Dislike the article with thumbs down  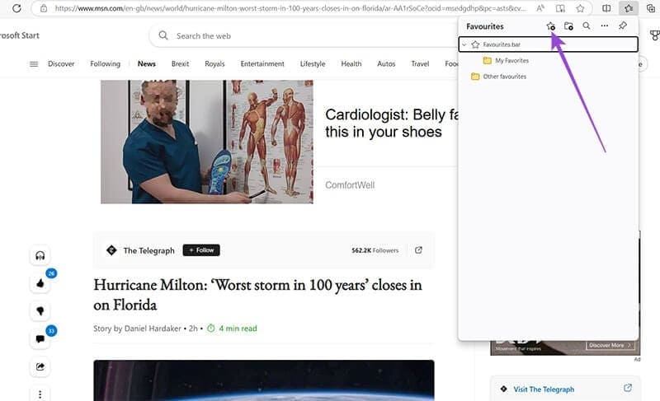40,310
